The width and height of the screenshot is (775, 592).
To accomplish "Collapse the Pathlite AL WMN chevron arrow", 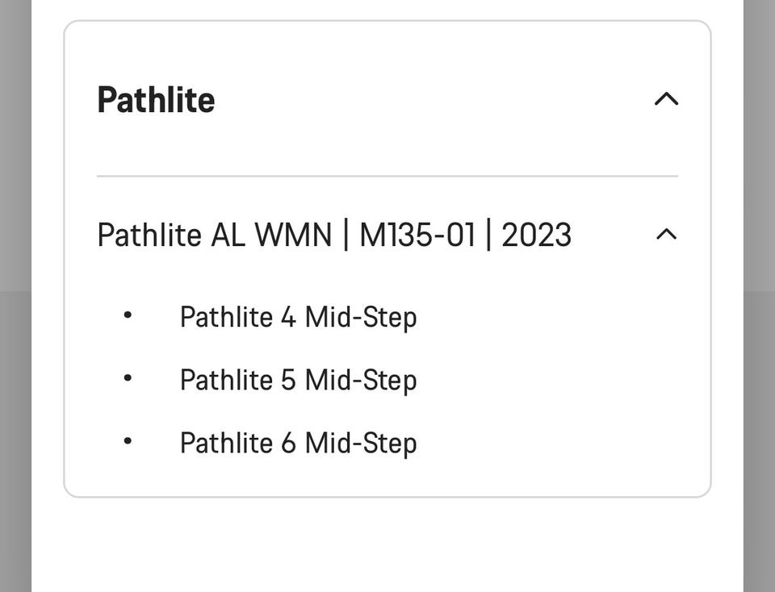I will 666,235.
